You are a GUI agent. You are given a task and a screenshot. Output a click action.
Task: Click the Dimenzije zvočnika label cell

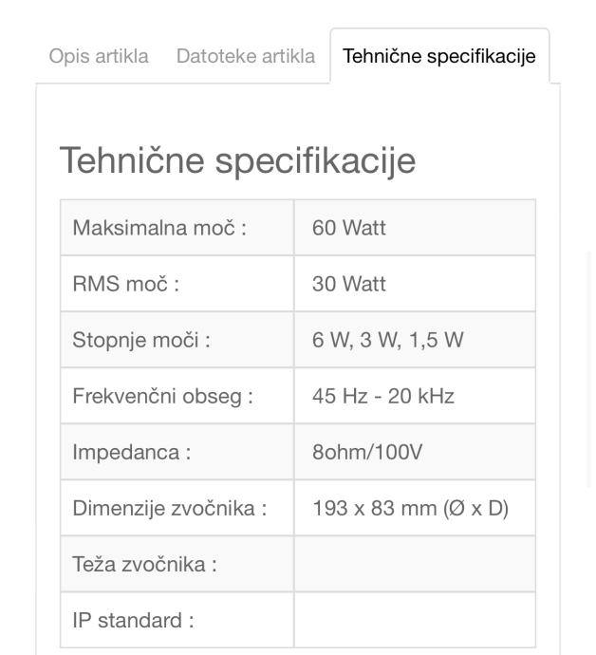point(177,508)
